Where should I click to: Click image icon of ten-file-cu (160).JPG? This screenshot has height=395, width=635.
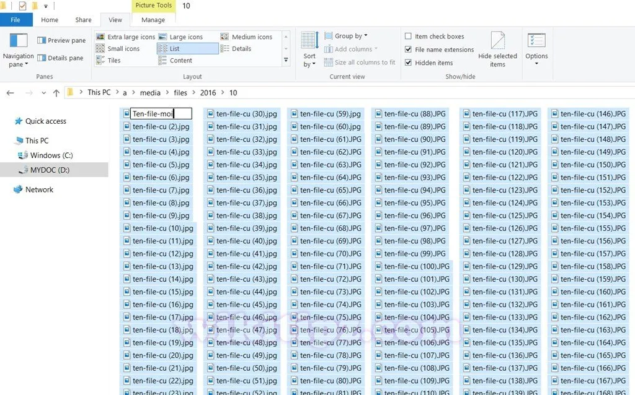[x=555, y=292]
